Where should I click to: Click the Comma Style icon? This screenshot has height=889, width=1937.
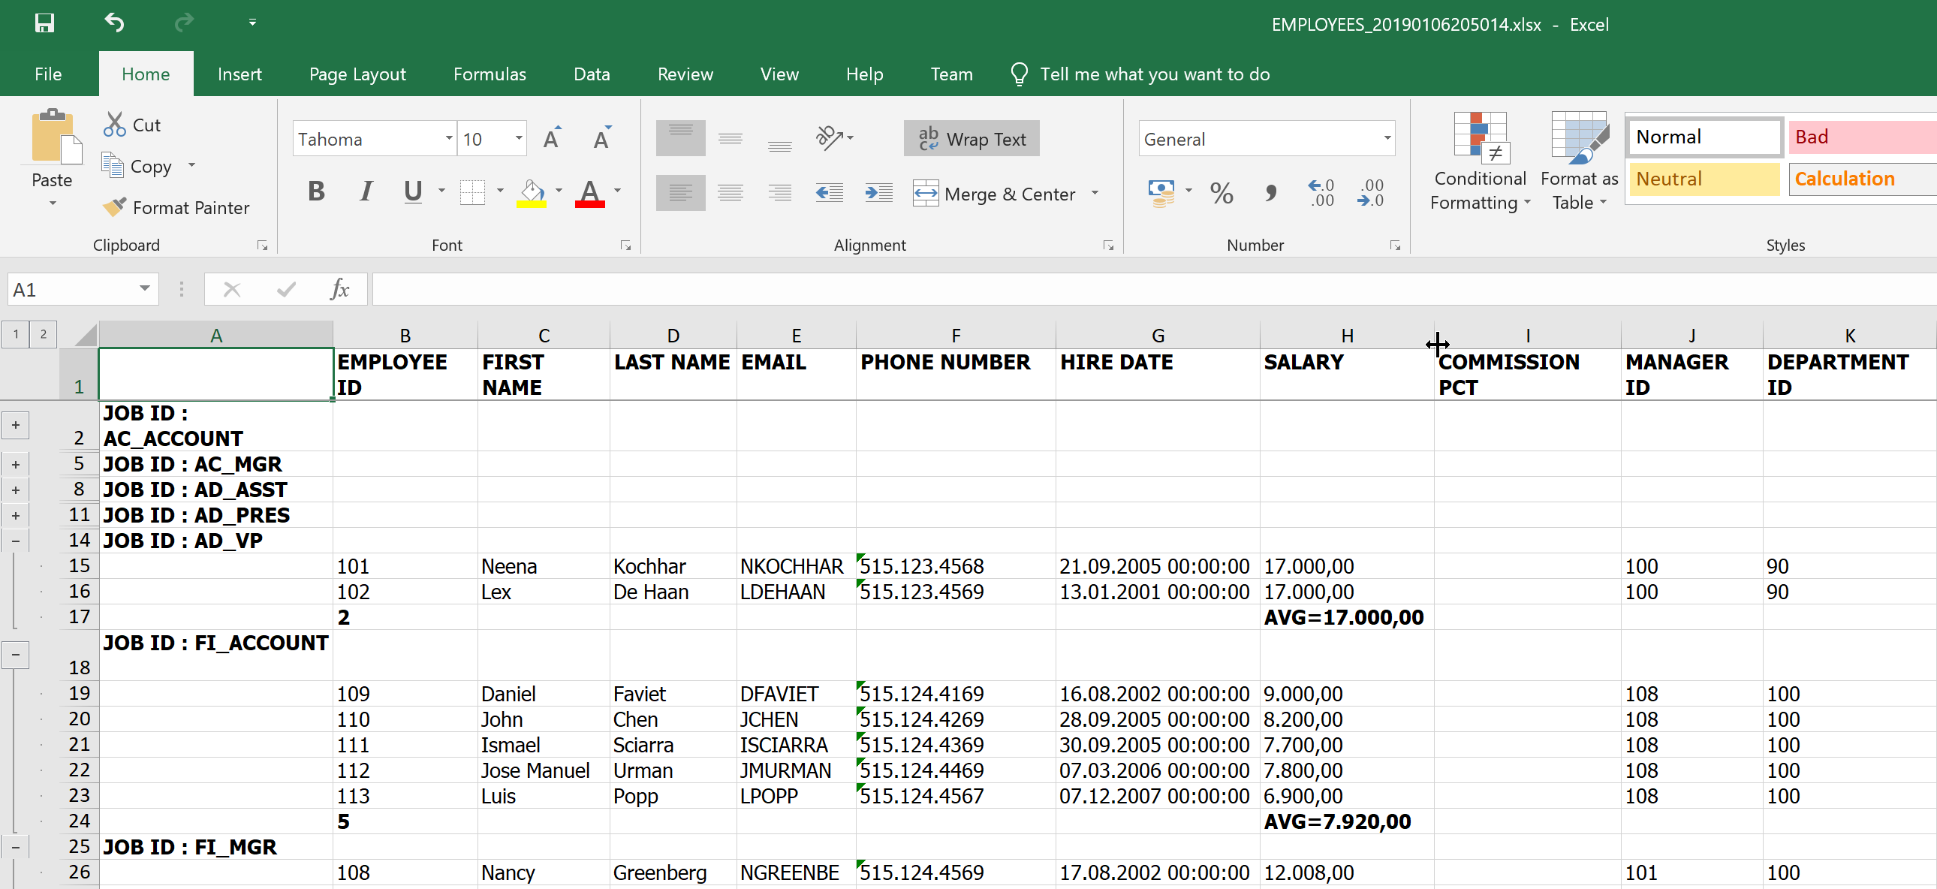click(x=1271, y=193)
